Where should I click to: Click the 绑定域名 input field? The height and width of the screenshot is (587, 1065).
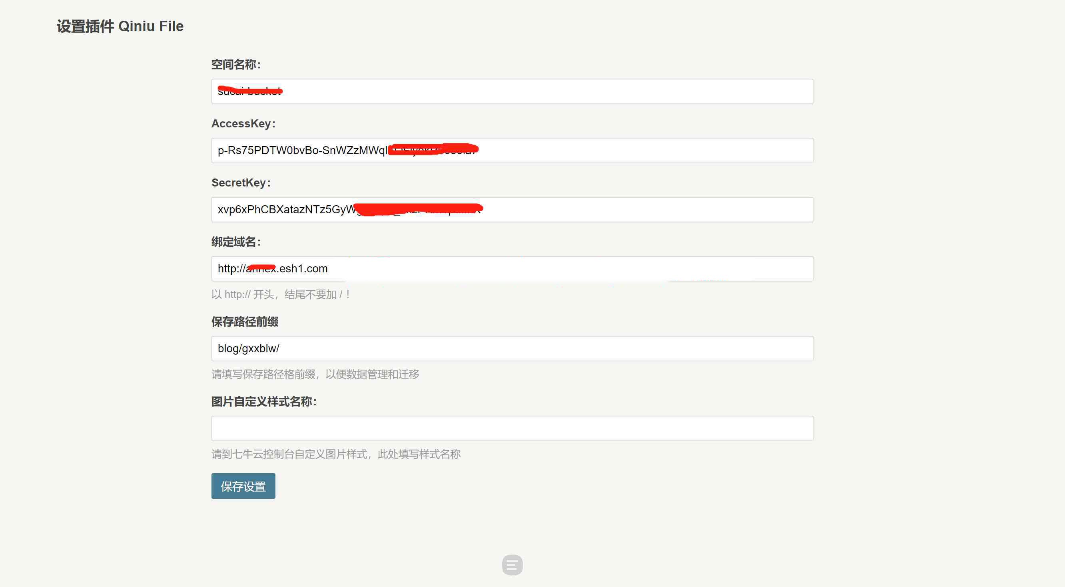(512, 268)
